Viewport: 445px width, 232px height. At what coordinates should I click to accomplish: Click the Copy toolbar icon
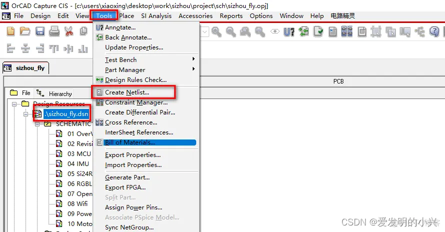[84, 31]
